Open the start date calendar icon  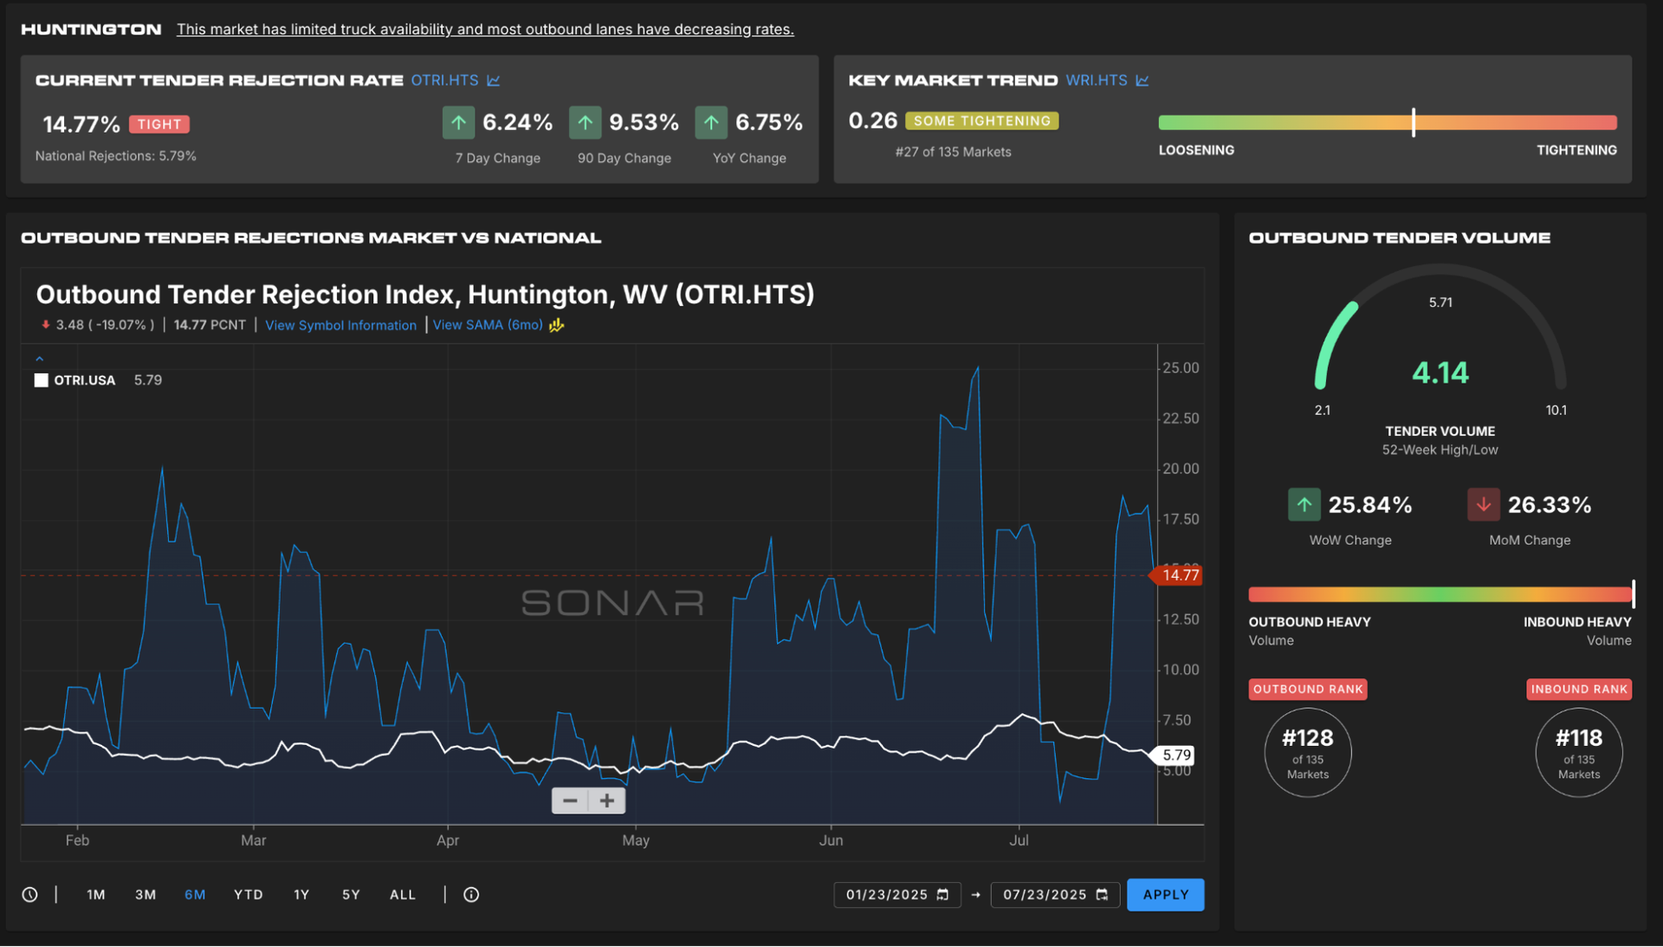point(943,894)
